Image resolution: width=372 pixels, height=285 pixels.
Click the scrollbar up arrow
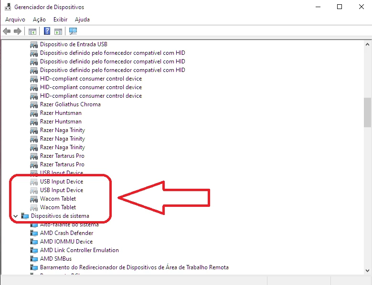367,44
